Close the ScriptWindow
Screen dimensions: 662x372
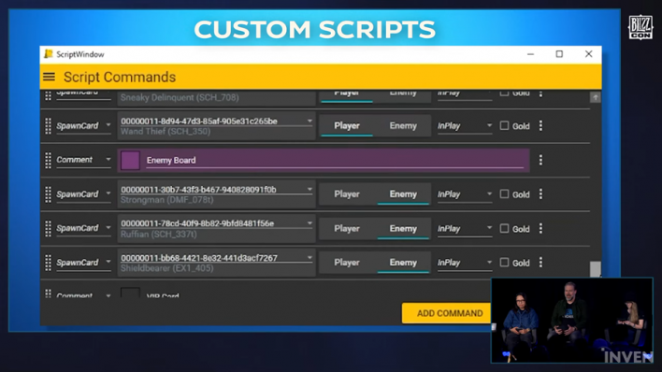coord(588,54)
